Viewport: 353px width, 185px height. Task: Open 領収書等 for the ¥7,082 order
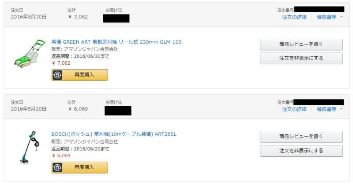(x=327, y=17)
